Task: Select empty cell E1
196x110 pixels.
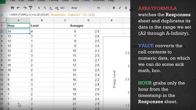Action: [x=112, y=26]
